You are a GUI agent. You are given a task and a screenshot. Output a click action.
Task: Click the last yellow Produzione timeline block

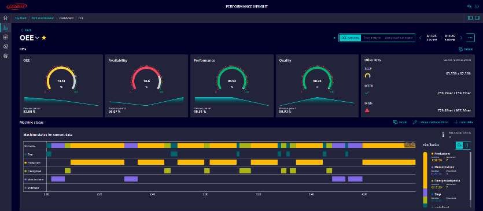pyautogui.click(x=389, y=162)
